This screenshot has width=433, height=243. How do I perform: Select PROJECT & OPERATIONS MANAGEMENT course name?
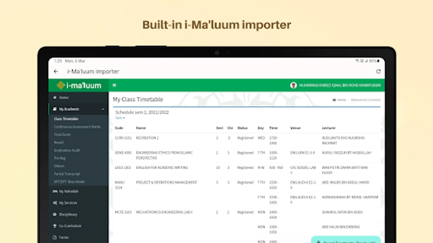tap(166, 183)
